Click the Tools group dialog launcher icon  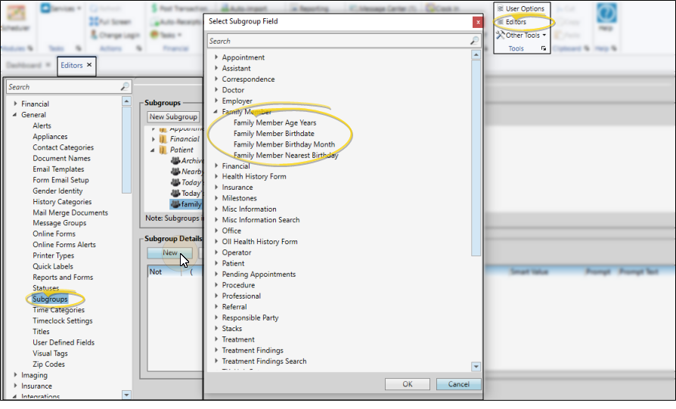click(x=544, y=49)
